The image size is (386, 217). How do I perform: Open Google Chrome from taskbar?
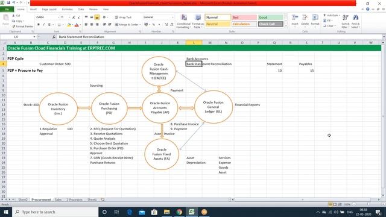(179, 212)
